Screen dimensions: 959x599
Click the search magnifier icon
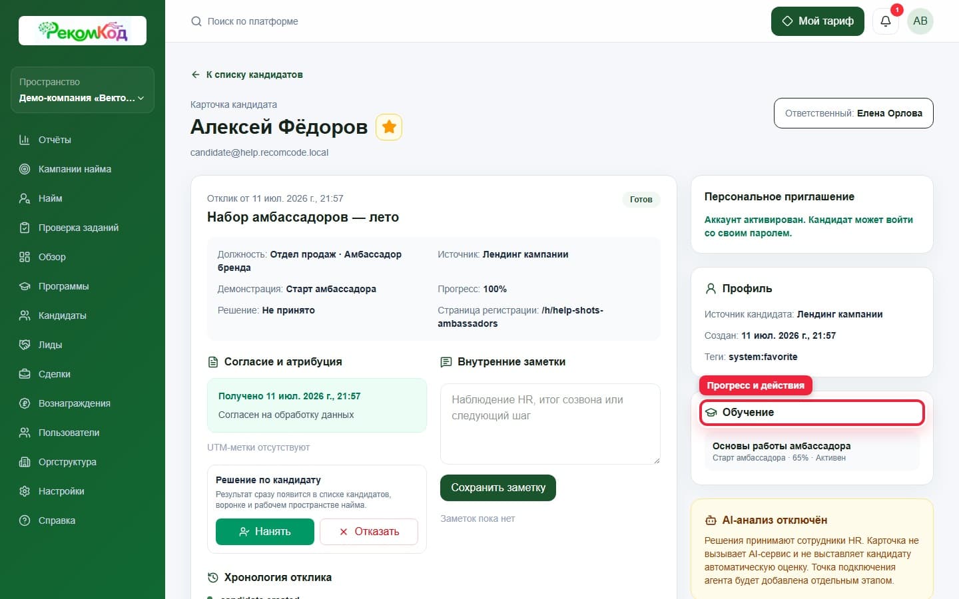(196, 21)
